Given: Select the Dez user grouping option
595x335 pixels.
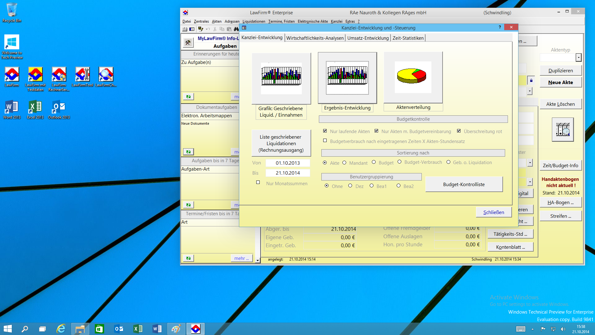Looking at the screenshot, I should [350, 186].
